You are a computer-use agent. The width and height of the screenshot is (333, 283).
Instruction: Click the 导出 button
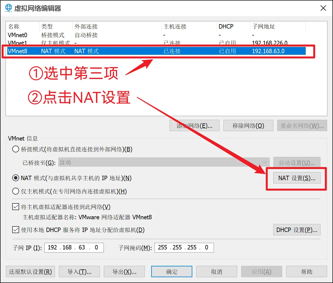[124, 272]
